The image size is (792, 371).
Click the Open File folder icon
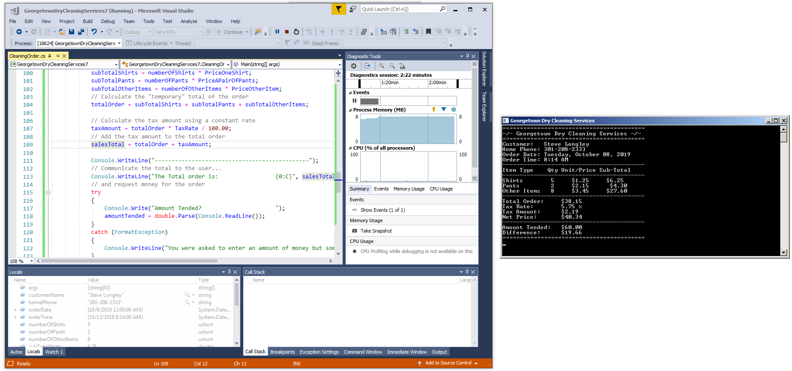click(62, 32)
